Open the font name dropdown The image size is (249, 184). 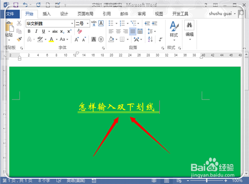tap(72, 23)
